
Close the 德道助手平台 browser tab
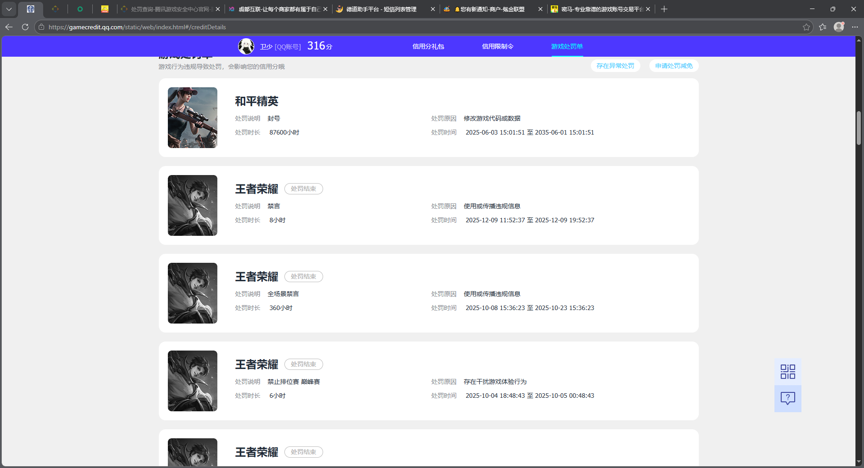(x=433, y=9)
